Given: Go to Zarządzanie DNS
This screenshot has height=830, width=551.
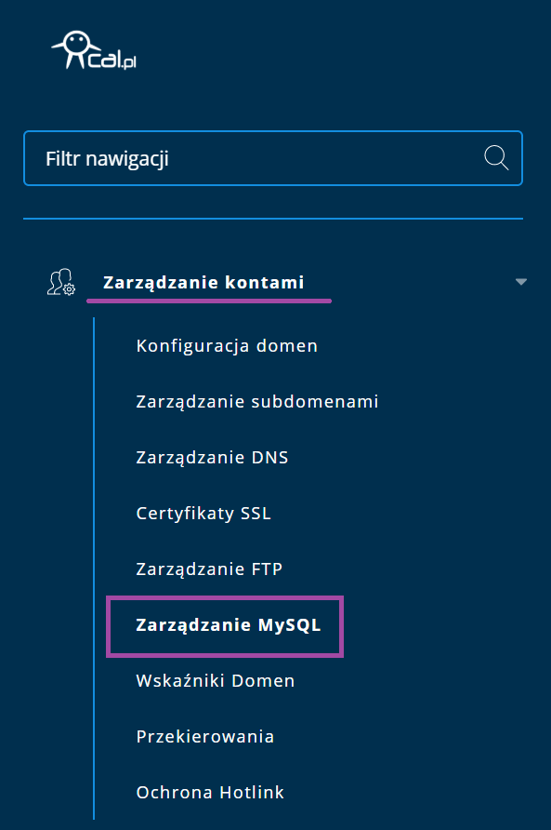Looking at the screenshot, I should [212, 458].
